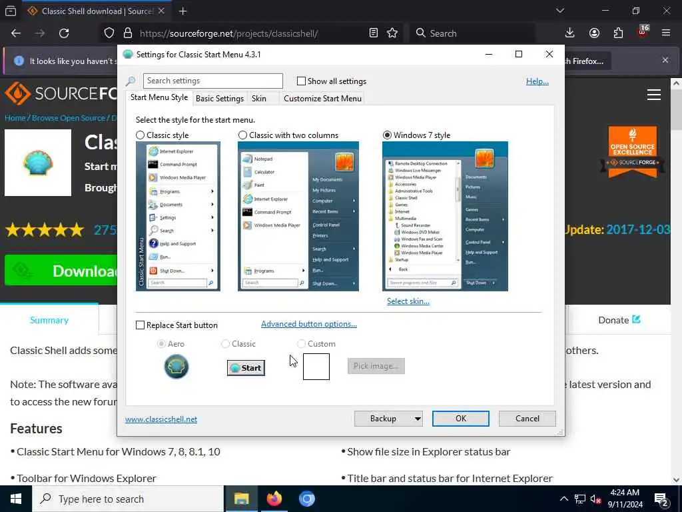682x512 pixels.
Task: Select Classic style radio button
Action: click(140, 135)
